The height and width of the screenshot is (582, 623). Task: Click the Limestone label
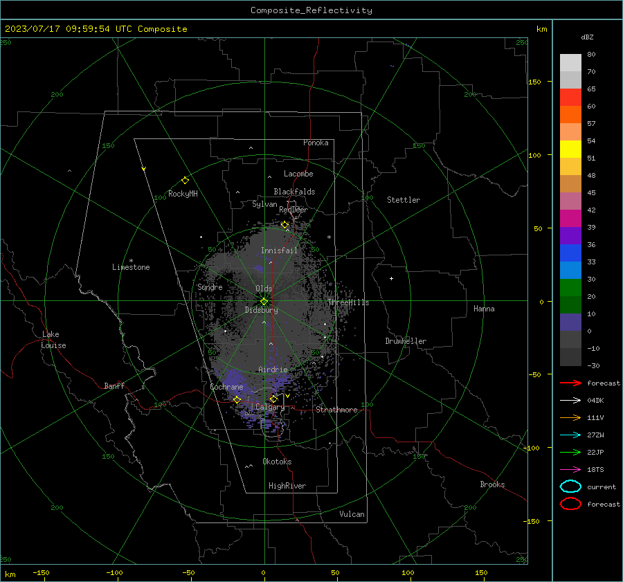click(131, 267)
